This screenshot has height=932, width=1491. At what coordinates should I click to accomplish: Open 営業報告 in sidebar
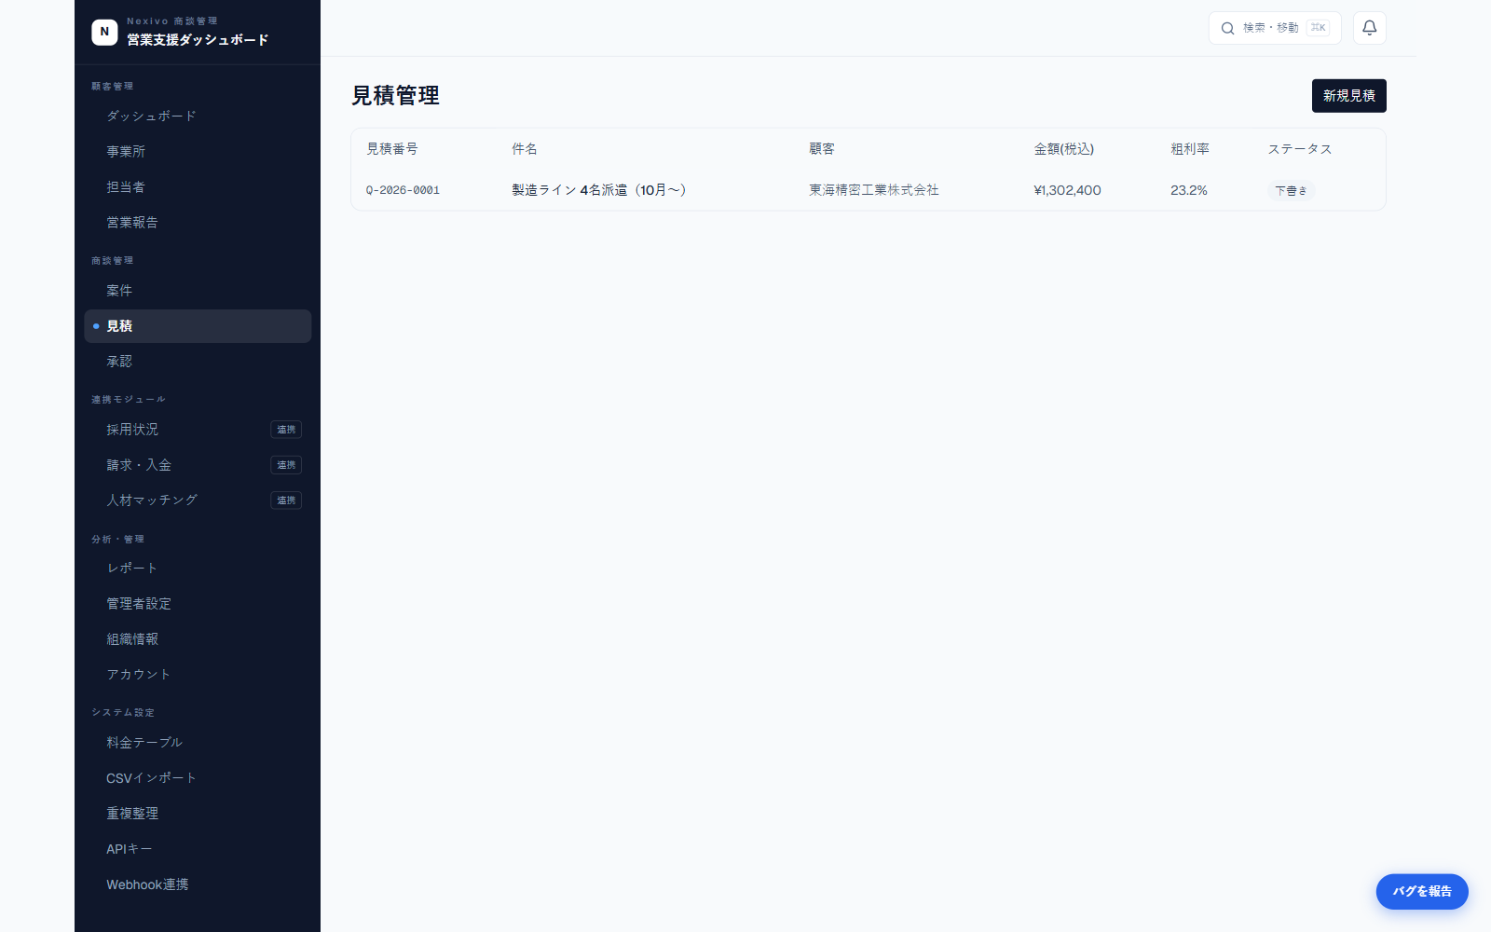click(198, 223)
